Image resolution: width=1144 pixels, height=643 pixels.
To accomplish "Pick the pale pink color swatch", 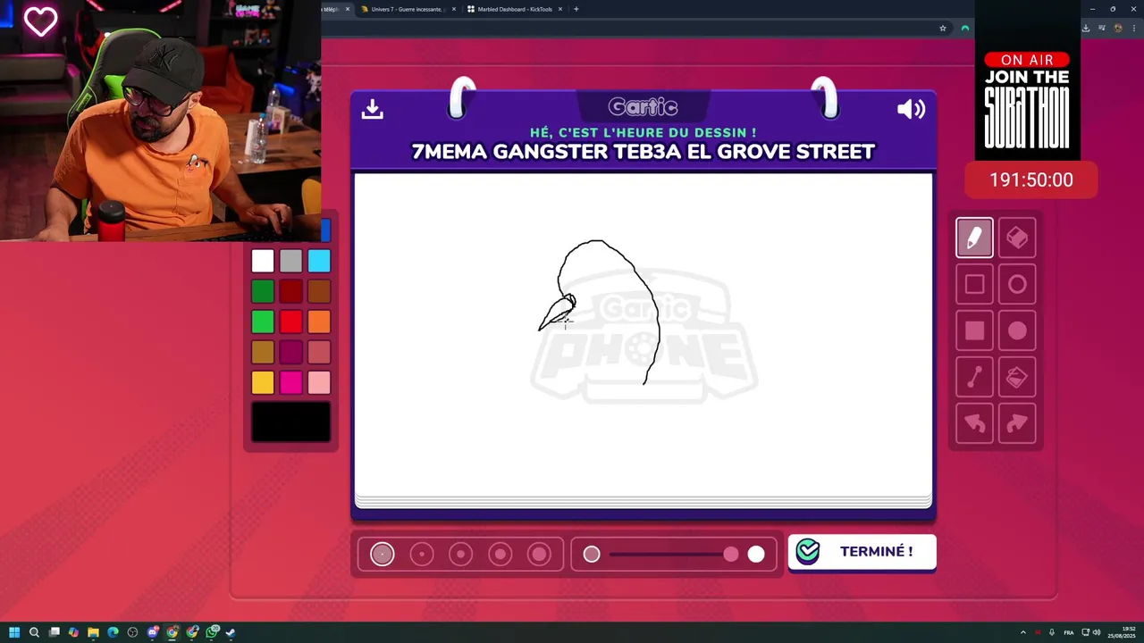I will [319, 382].
